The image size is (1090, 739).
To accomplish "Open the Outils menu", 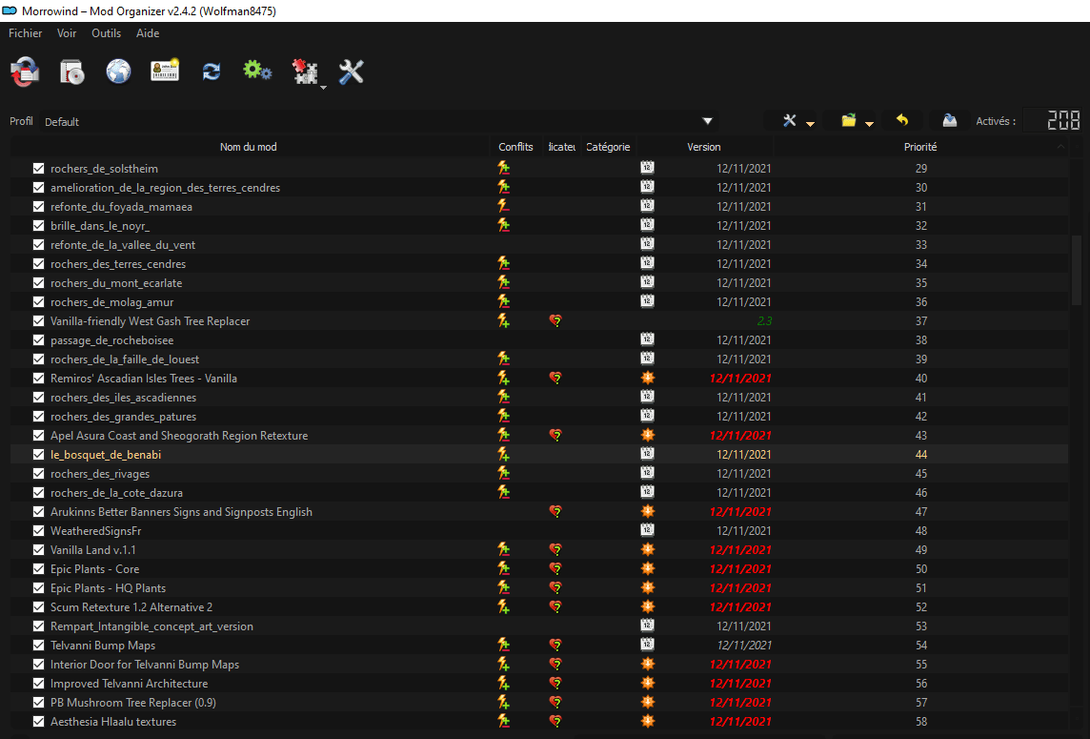I will click(106, 33).
